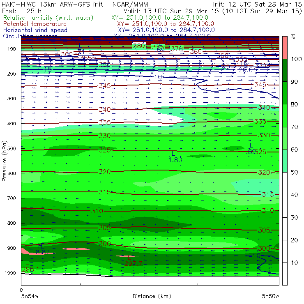Viewport: 304px width, 304px height.
Task: Click the '370' potential temperature contour label
Action: [x=177, y=49]
